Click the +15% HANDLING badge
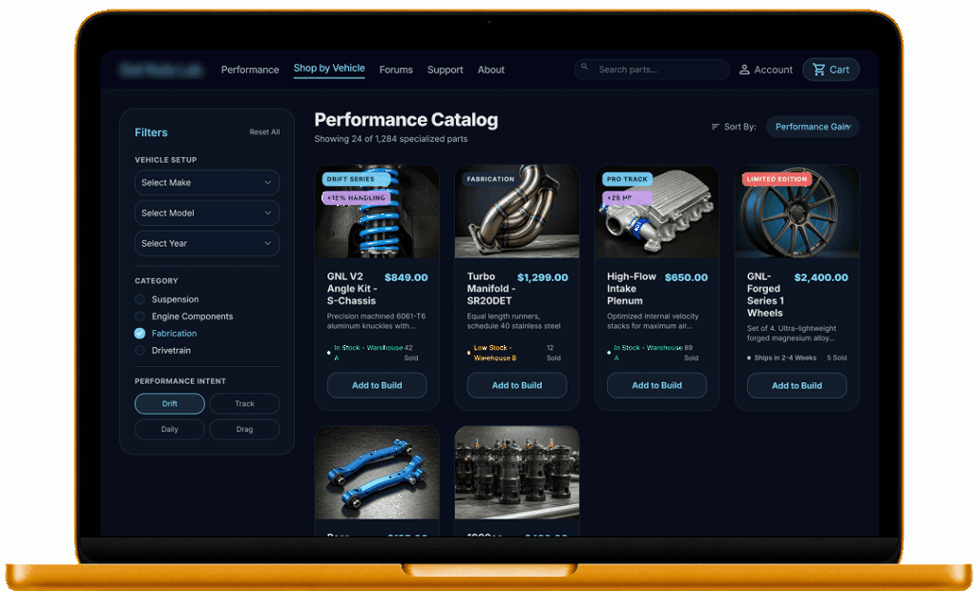The image size is (977, 591). (357, 198)
